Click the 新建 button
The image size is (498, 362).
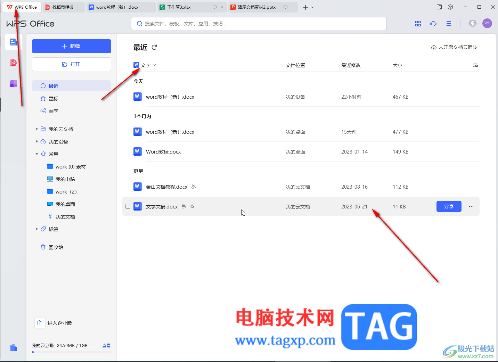(x=72, y=46)
